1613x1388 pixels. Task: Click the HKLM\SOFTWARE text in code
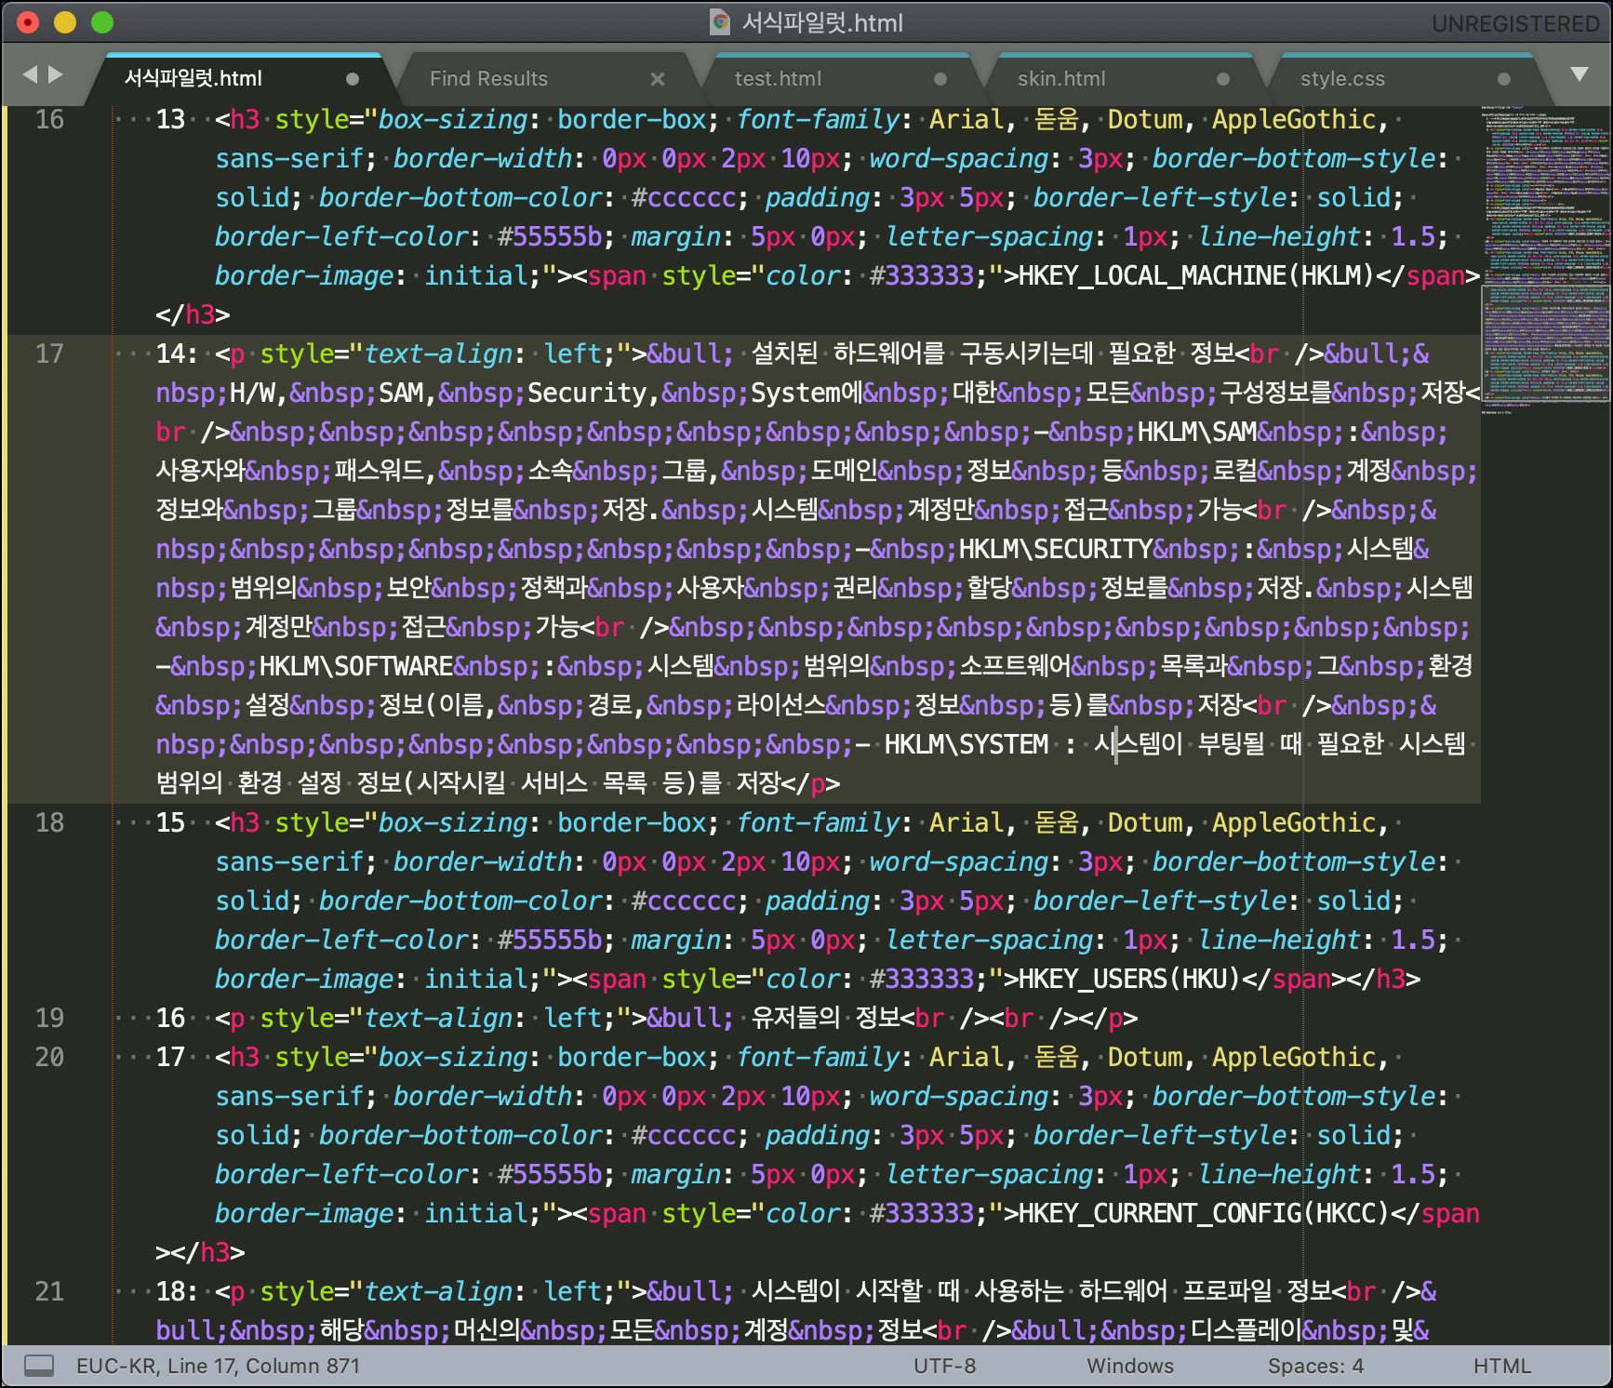(356, 666)
